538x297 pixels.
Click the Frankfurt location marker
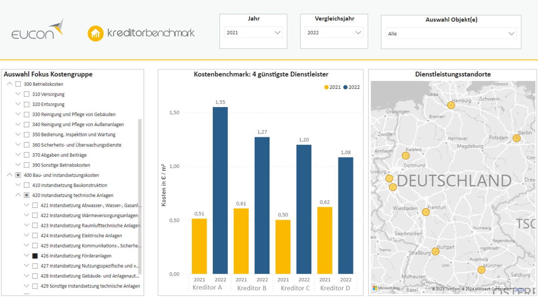point(426,212)
